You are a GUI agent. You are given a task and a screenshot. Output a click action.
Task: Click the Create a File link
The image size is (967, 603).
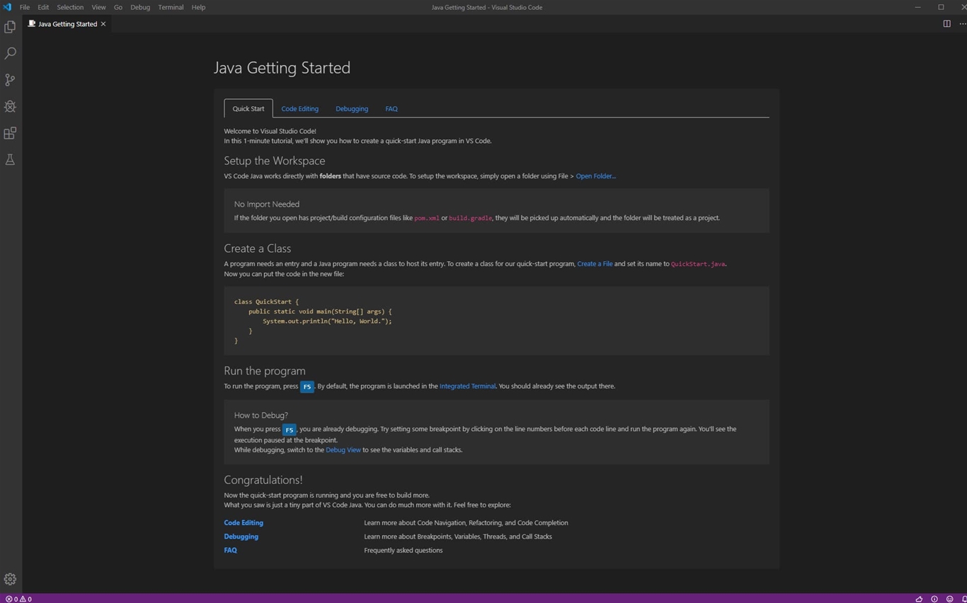[595, 264]
